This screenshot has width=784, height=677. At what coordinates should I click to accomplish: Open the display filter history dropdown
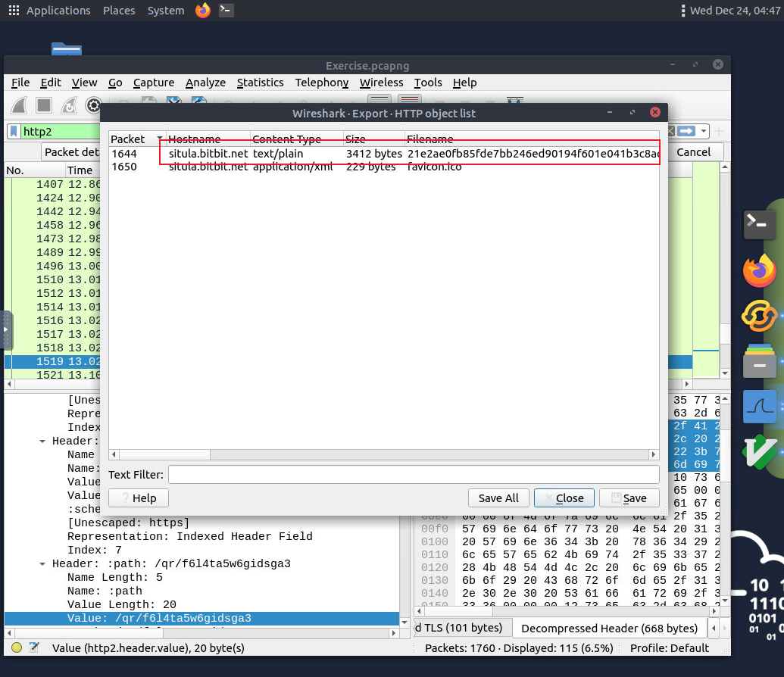click(x=704, y=131)
